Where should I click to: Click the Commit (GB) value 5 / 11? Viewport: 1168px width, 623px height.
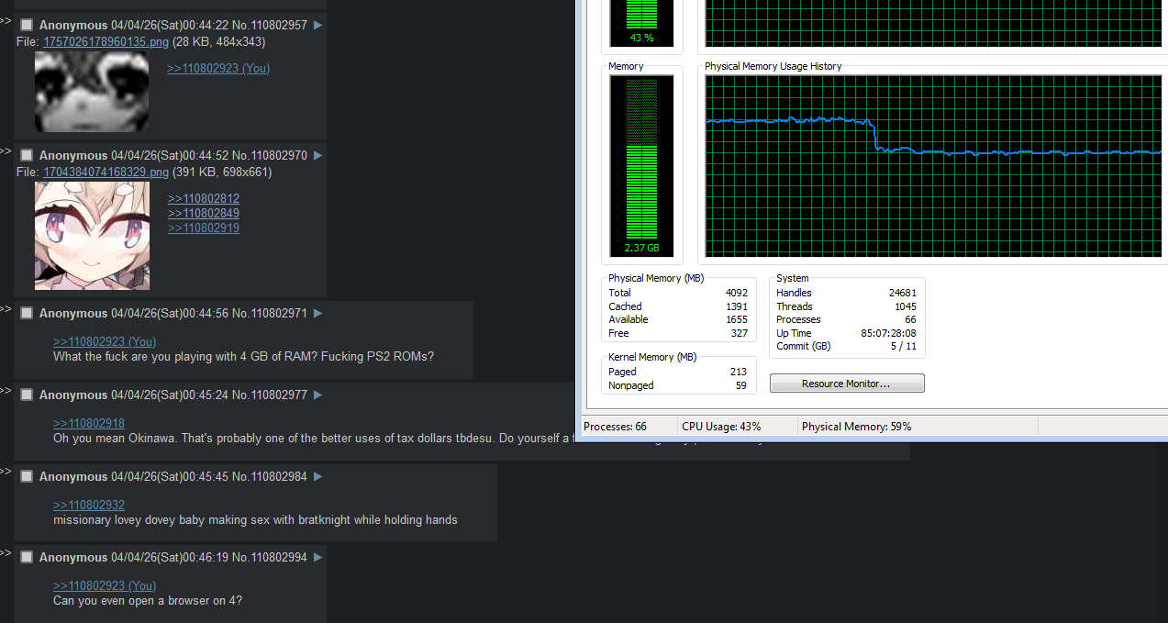[x=903, y=346]
